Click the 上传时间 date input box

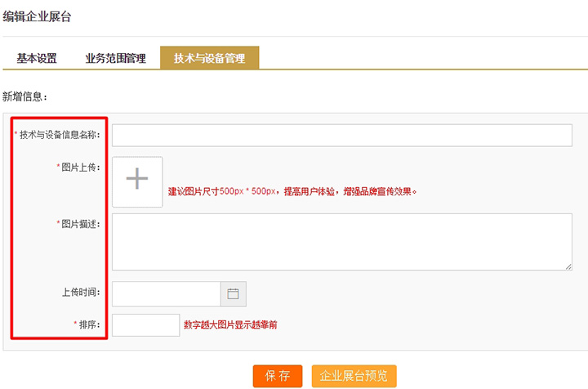(166, 294)
